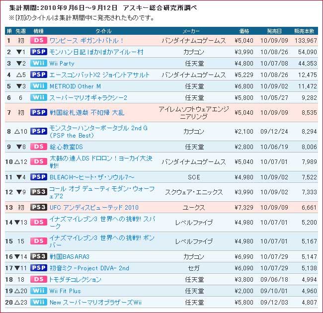Open the 太鼓の達人DS ドロロン title link
Image resolution: width=323 pixels, height=313 pixels.
click(101, 162)
